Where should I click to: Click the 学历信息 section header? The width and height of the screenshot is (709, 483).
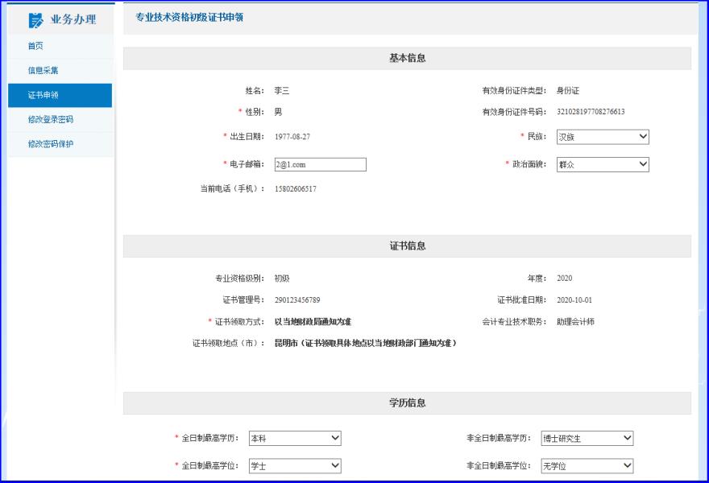tap(407, 402)
